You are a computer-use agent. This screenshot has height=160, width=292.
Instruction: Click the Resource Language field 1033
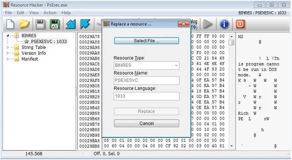147,96
